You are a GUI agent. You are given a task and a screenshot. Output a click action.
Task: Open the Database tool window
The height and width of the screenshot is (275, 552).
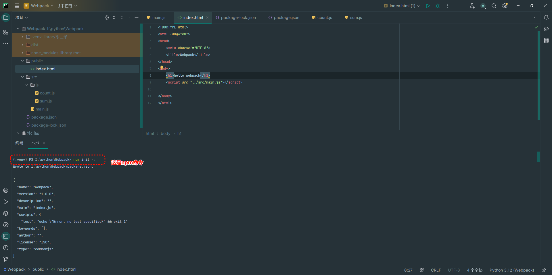coord(546,40)
